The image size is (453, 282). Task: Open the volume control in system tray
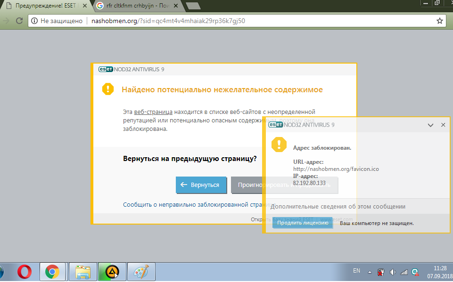pyautogui.click(x=393, y=272)
